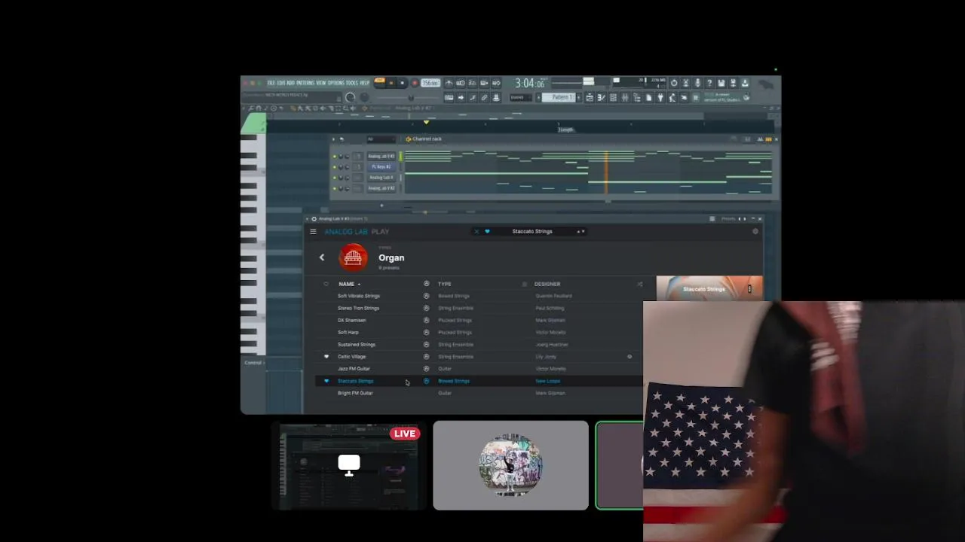This screenshot has width=965, height=542.
Task: Unfavorite the Celtic Village preset heart
Action: 326,356
